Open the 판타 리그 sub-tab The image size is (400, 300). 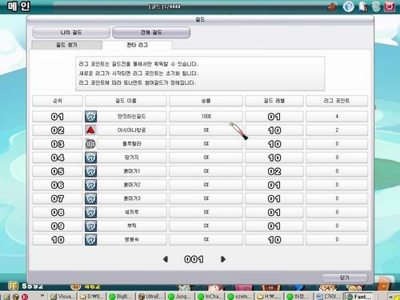point(137,45)
